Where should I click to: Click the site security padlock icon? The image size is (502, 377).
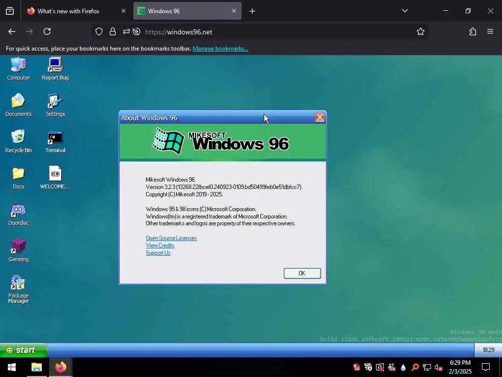point(112,31)
